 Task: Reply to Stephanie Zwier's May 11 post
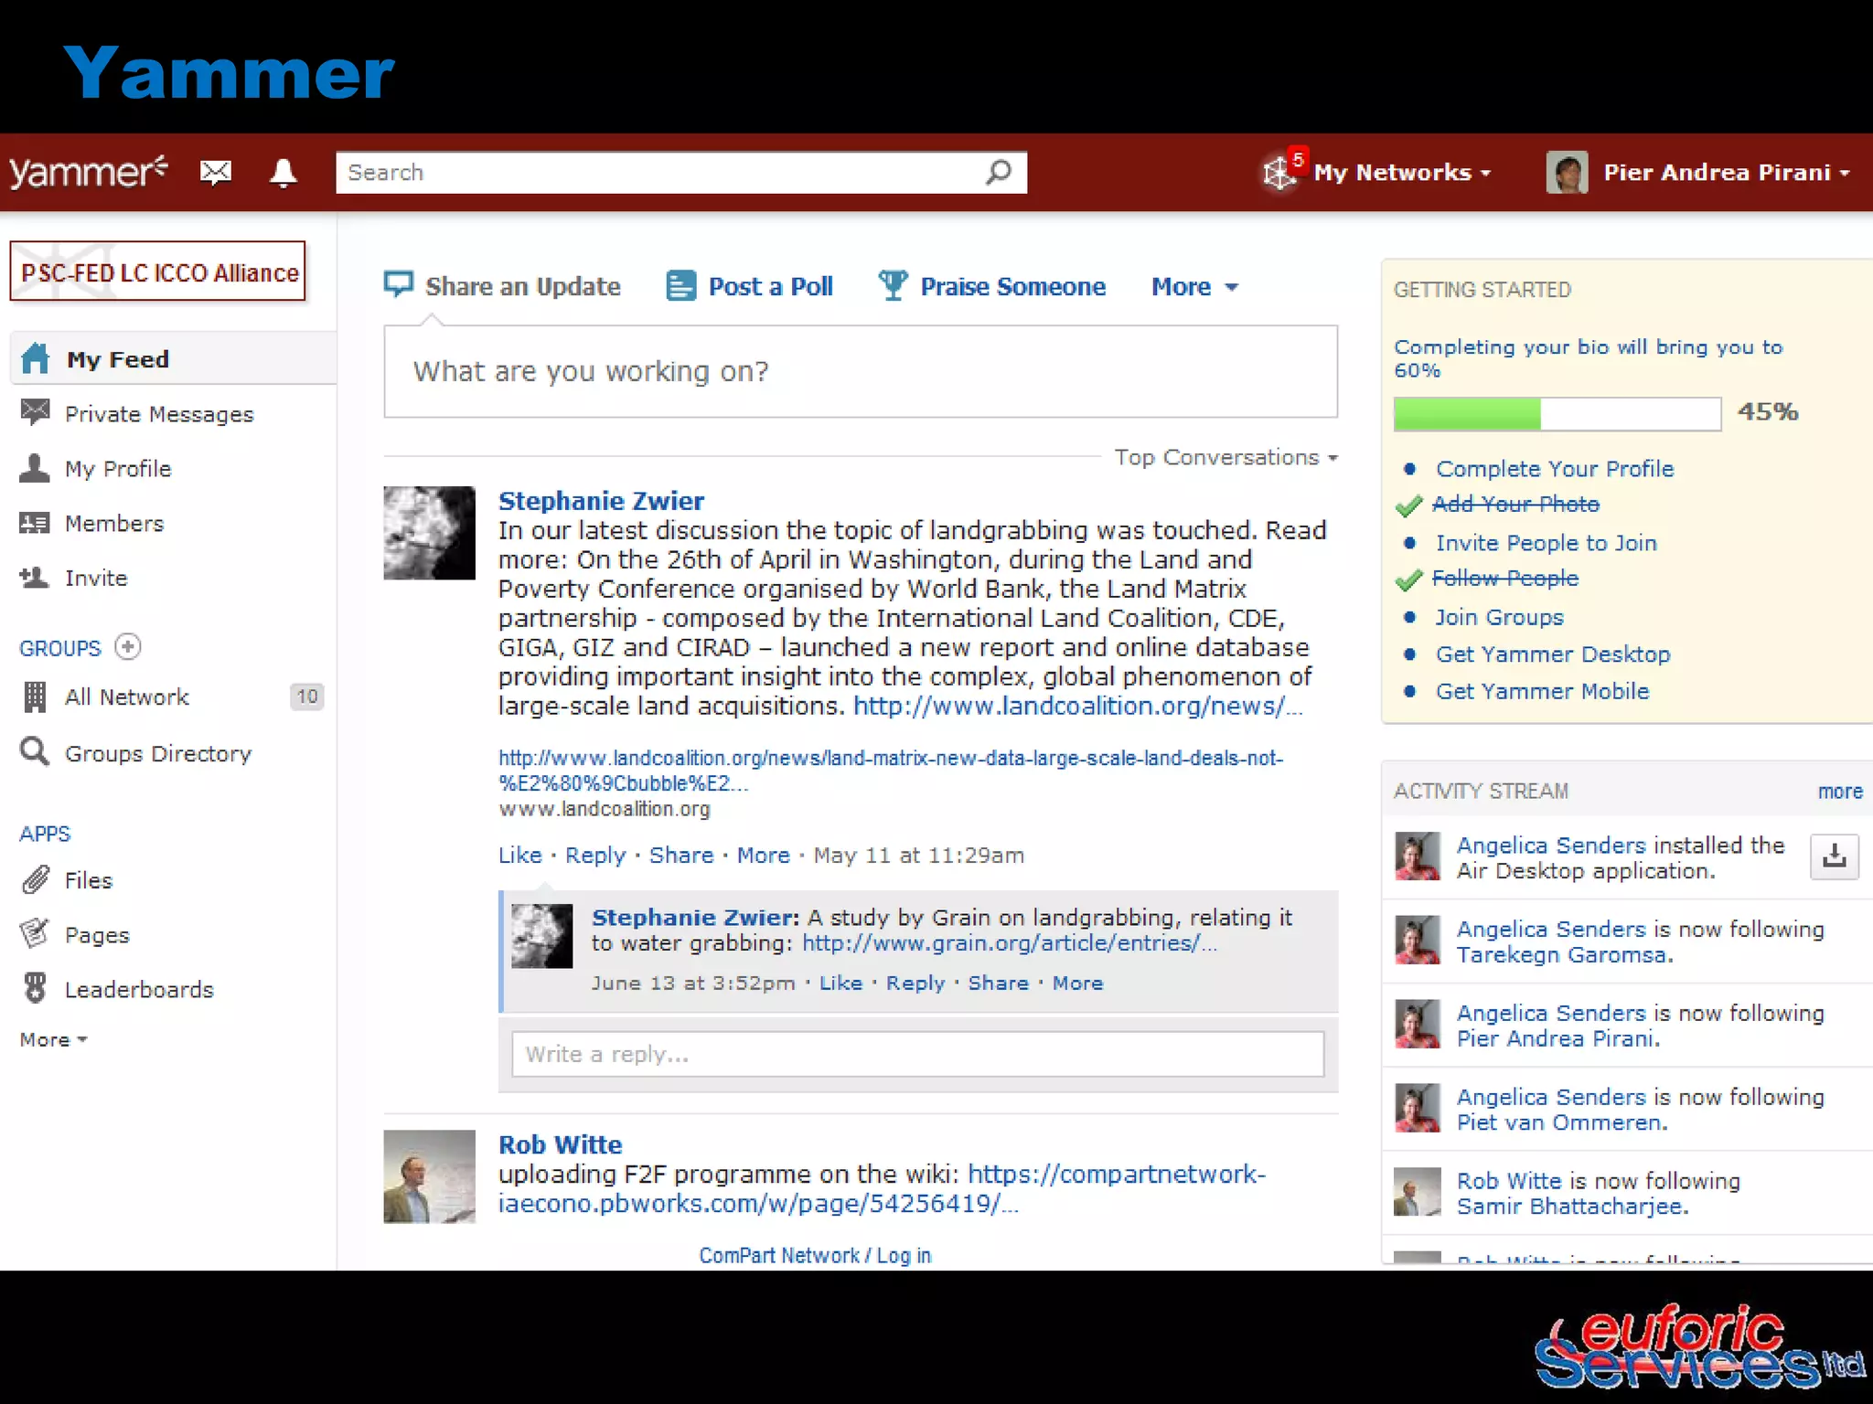click(x=595, y=856)
